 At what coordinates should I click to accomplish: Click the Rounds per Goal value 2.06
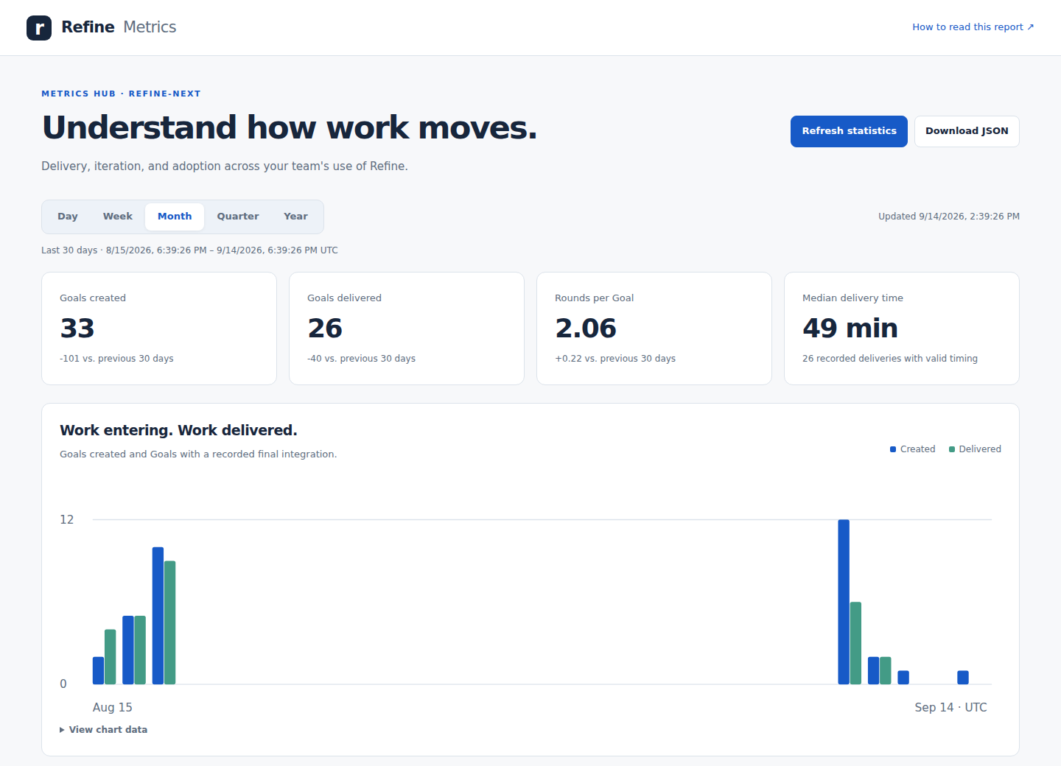(586, 328)
